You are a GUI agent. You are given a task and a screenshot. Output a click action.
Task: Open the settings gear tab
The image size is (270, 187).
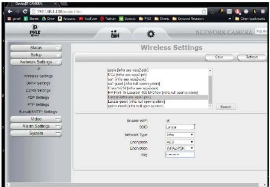coord(151,34)
